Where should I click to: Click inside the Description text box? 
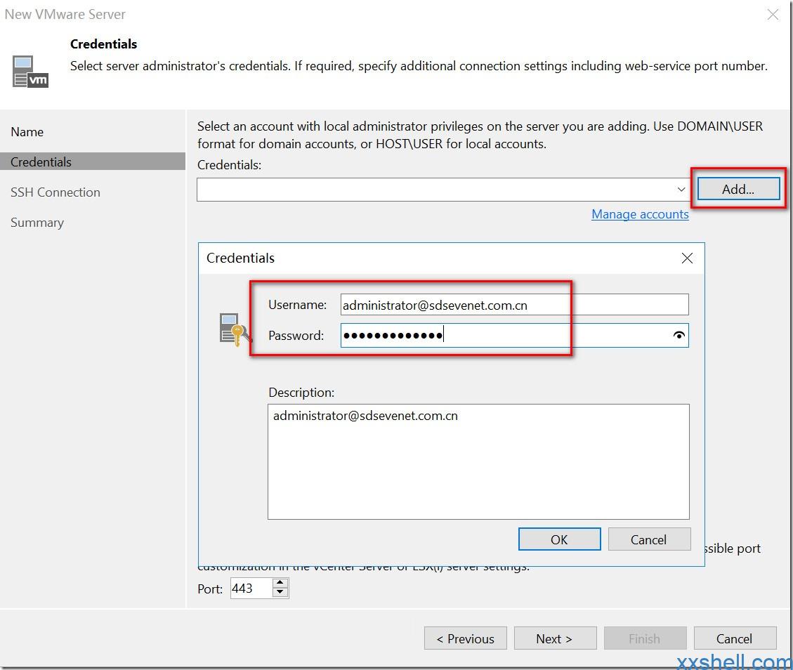click(x=478, y=461)
